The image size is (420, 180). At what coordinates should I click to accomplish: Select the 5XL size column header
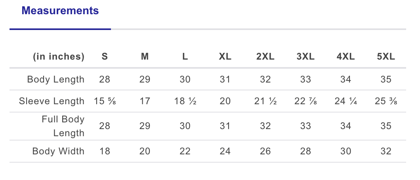pos(386,56)
